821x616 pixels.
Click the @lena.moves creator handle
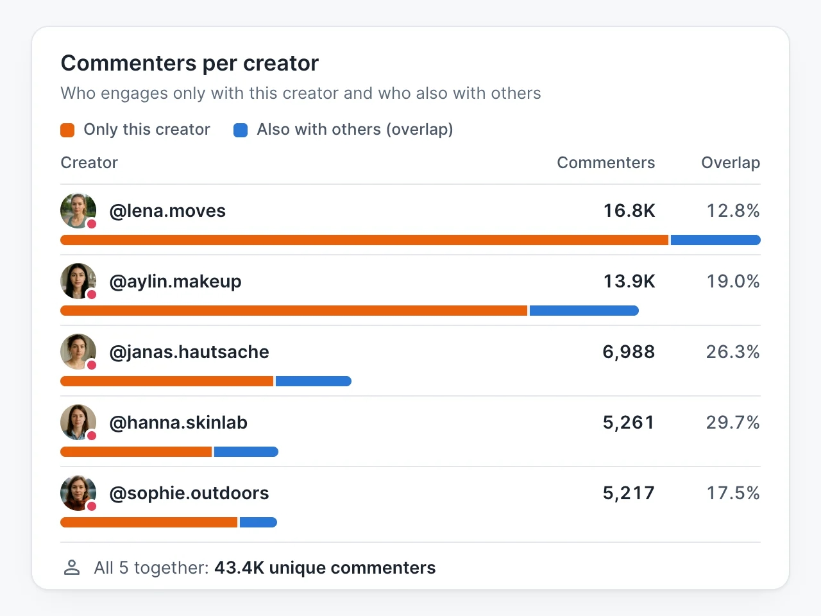pos(167,211)
